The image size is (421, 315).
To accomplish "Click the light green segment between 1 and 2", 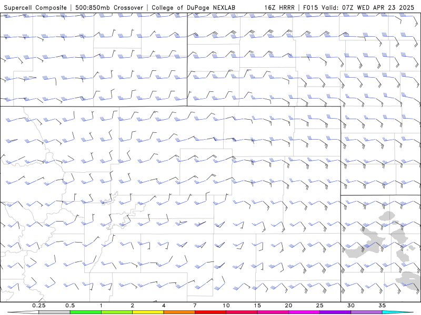I will [117, 312].
